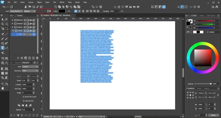Click the marquee rectangle selection tool
Viewport: 221px width, 118px height.
[6, 29]
